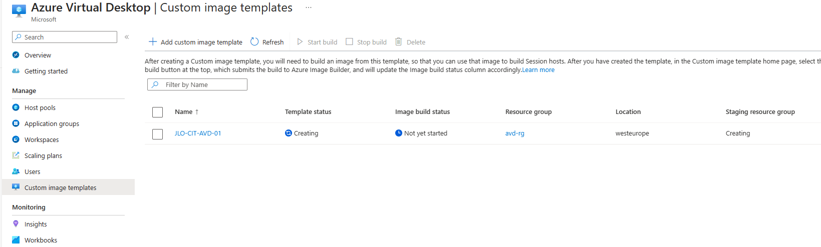Sort by the Name column header
Viewport: 821px width, 247px height.
pyautogui.click(x=187, y=112)
